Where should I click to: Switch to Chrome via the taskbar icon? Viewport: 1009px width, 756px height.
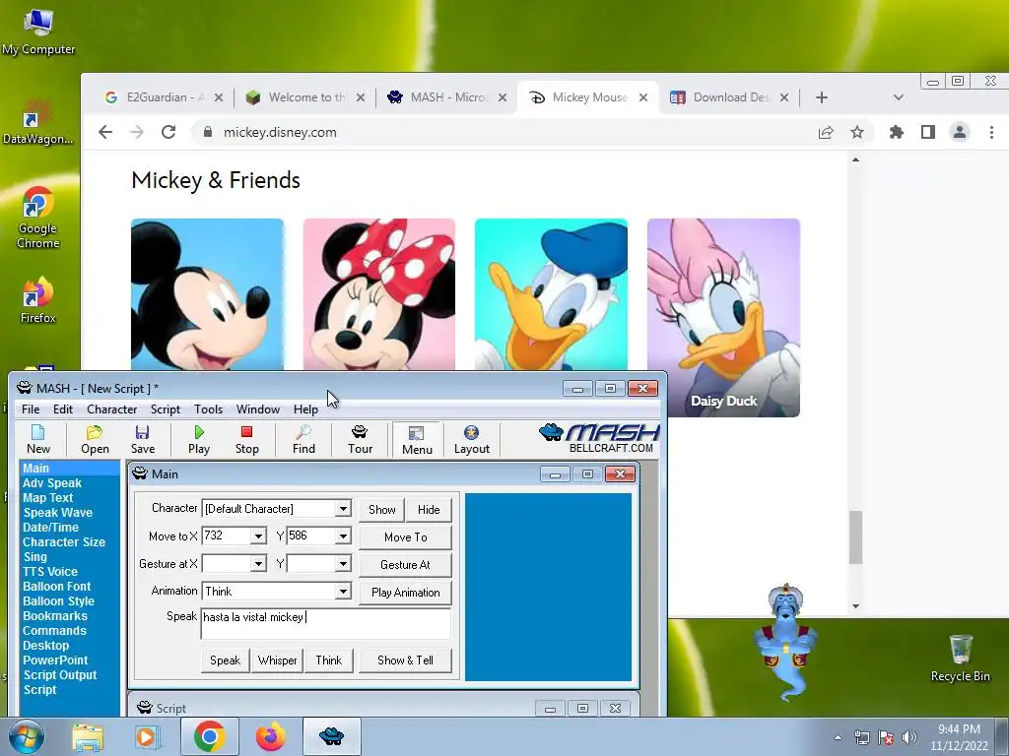click(x=209, y=736)
